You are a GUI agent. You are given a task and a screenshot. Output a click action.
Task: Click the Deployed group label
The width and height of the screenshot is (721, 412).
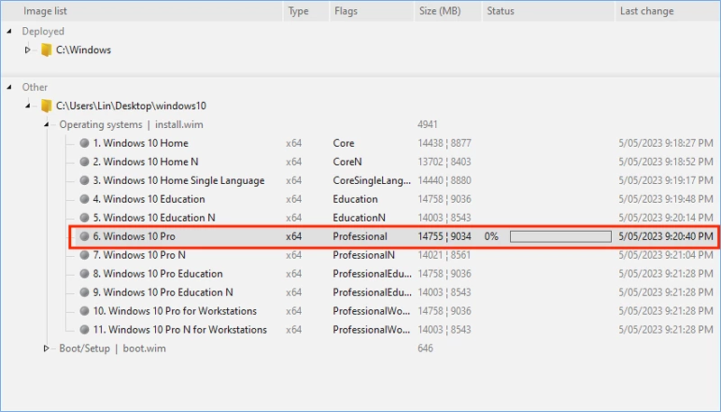click(43, 32)
